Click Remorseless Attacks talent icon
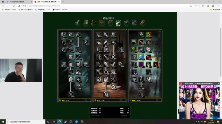 71,34
